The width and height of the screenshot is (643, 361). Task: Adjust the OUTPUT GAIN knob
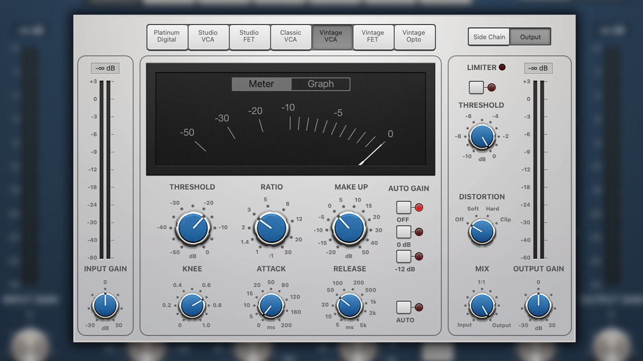(x=539, y=305)
